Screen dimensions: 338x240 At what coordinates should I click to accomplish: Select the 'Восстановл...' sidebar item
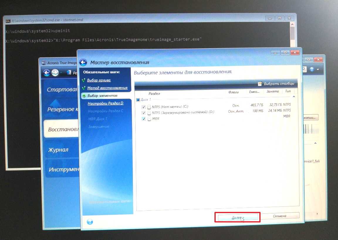click(x=61, y=129)
